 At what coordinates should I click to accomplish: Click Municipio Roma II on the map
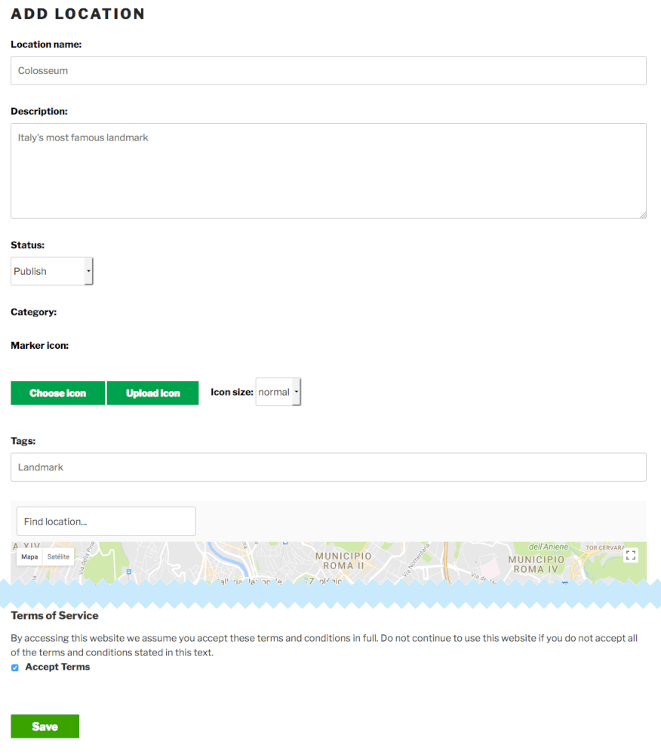point(343,561)
